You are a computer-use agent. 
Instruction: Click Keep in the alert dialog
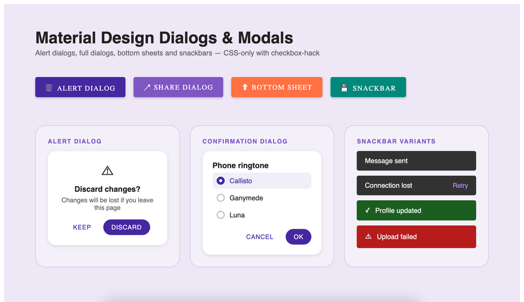82,227
